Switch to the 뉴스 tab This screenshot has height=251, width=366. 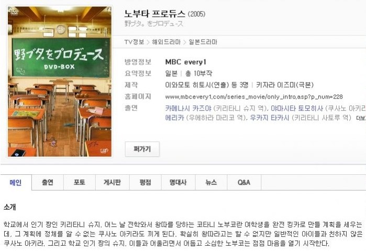pyautogui.click(x=211, y=182)
